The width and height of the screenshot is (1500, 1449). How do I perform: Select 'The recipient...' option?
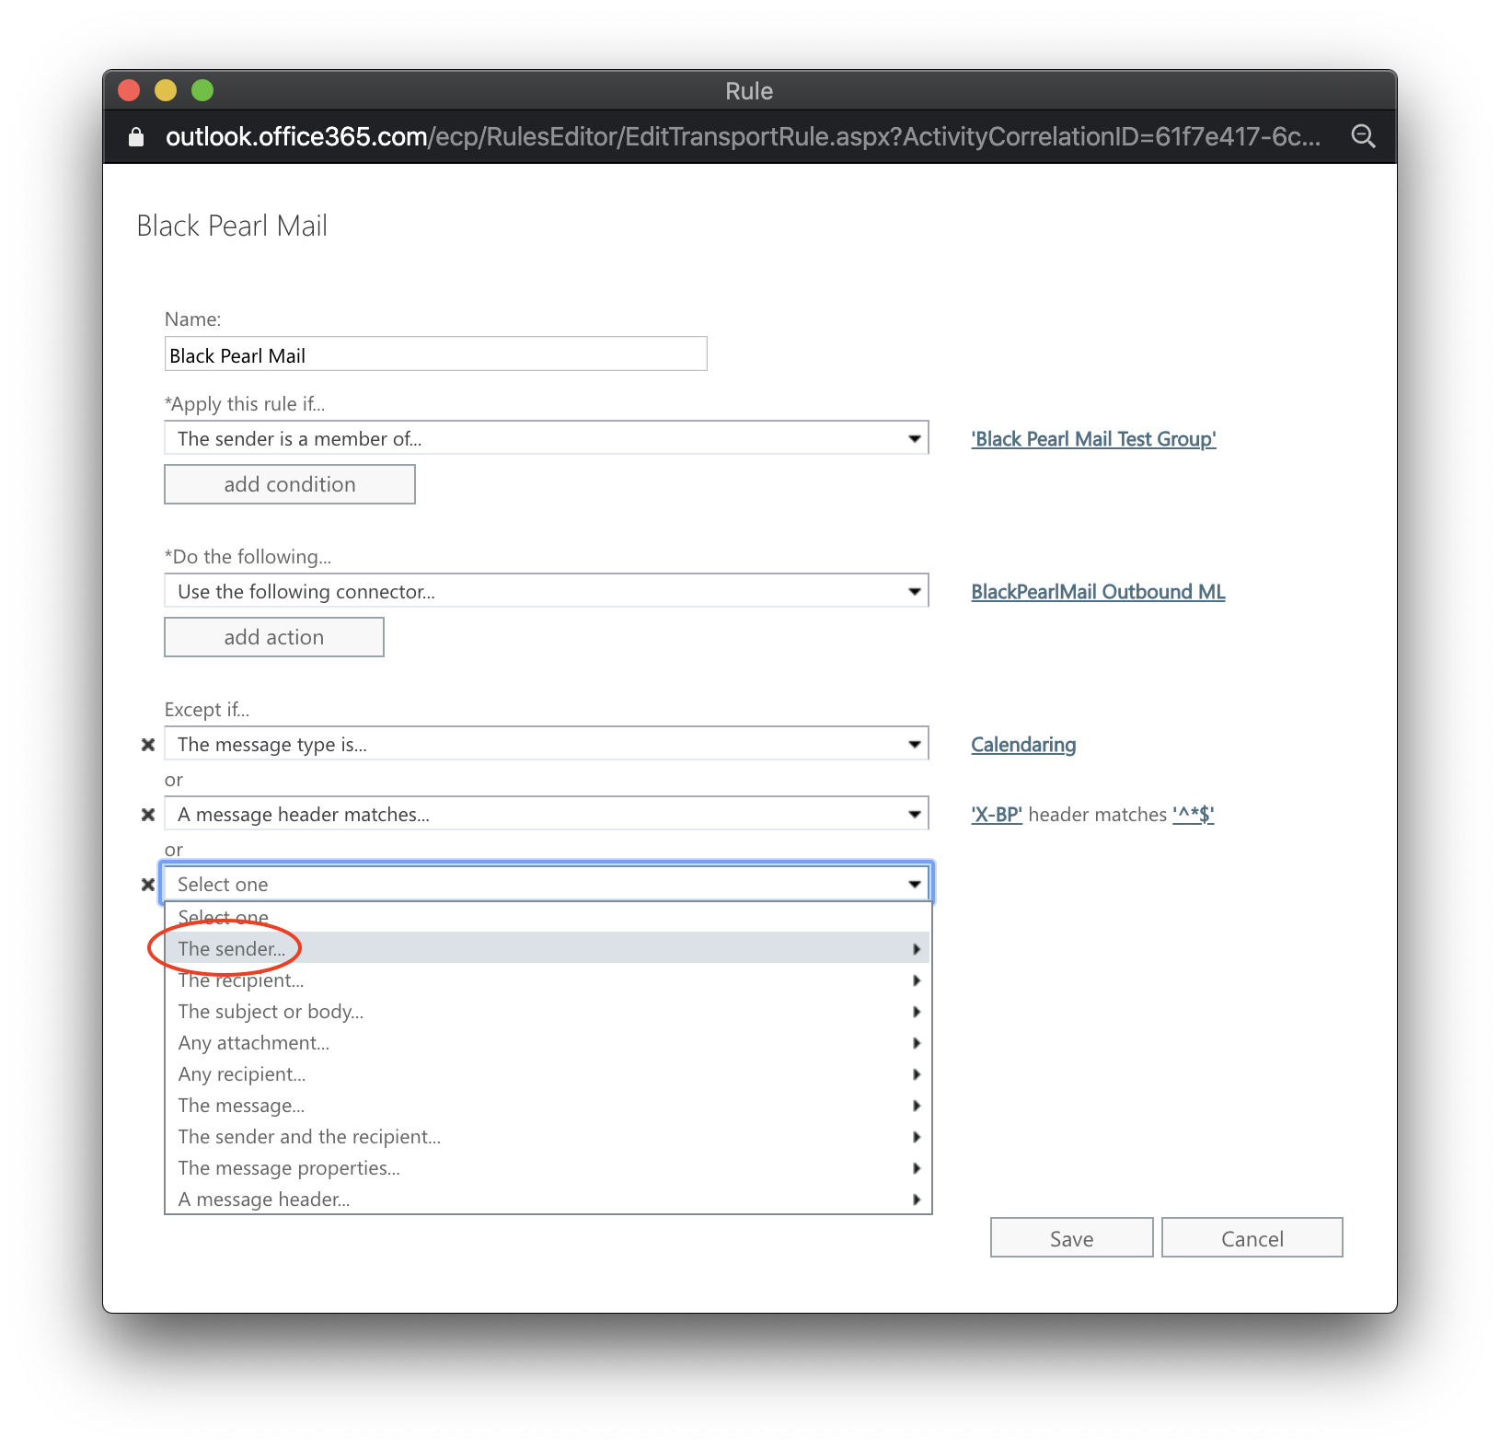coord(548,980)
